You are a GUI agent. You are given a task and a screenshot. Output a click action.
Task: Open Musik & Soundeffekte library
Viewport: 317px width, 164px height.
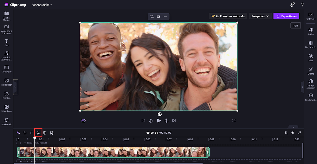click(6, 56)
